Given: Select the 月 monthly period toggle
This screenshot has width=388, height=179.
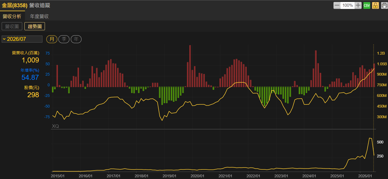Looking at the screenshot, I should click(52, 39).
